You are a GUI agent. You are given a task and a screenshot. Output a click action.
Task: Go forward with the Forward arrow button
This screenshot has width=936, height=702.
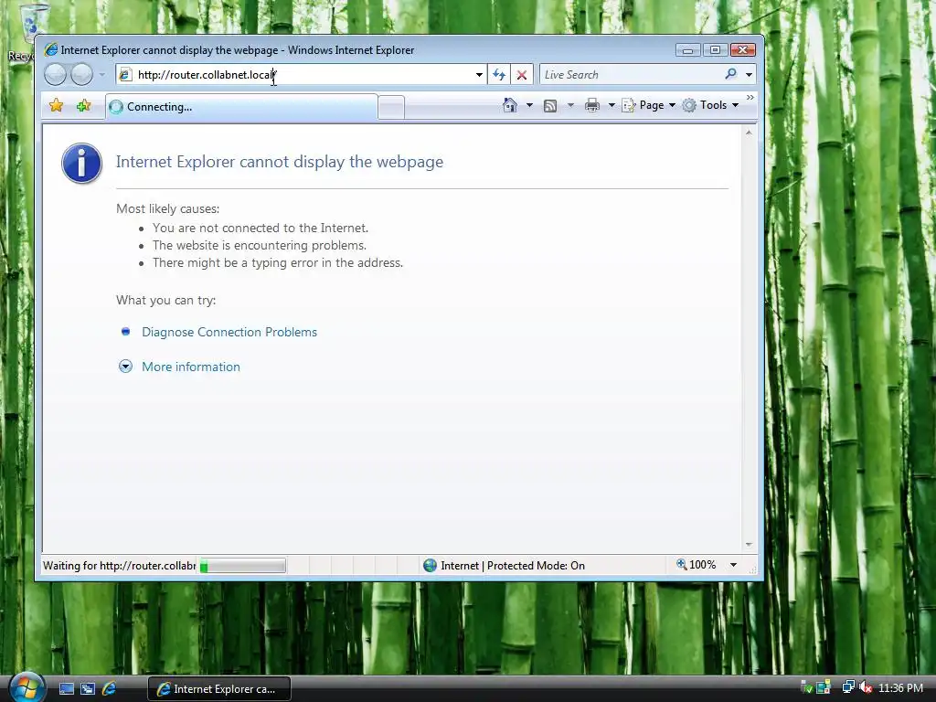[x=81, y=75]
